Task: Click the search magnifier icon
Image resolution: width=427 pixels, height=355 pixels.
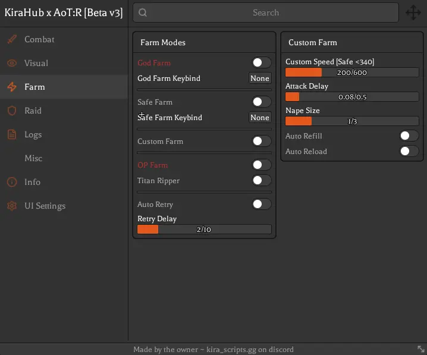Action: (143, 12)
